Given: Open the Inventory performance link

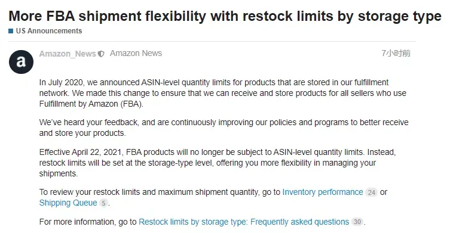Looking at the screenshot, I should 323,192.
